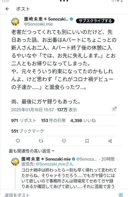
Task: Open the 971 リポスト list
Action: 24,120
